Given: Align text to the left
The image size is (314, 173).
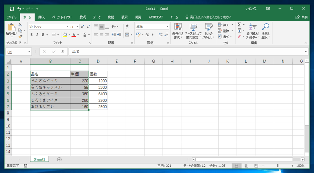Looking at the screenshot, I should click(x=96, y=35).
